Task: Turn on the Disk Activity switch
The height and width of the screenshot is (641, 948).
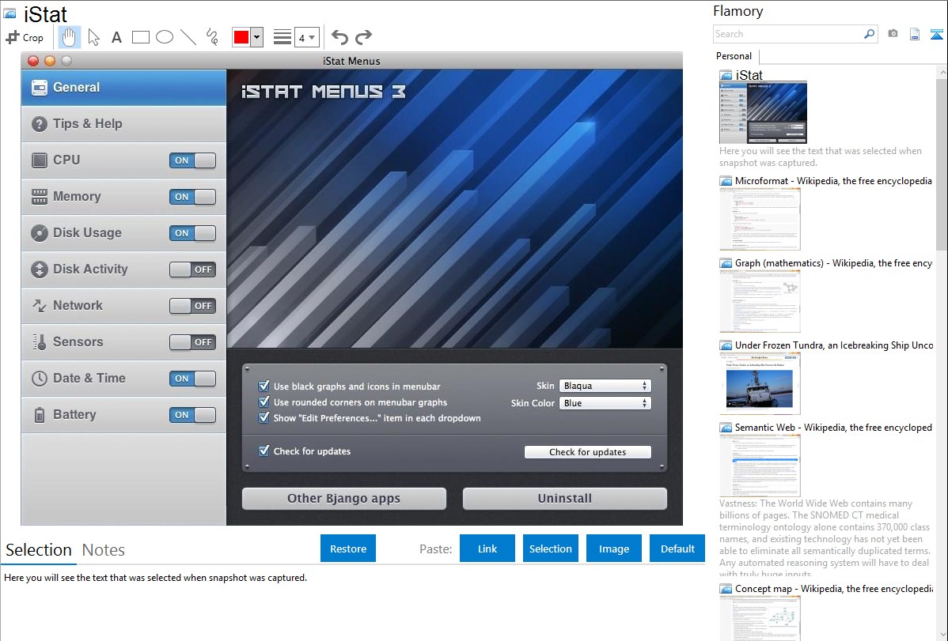Action: [192, 270]
